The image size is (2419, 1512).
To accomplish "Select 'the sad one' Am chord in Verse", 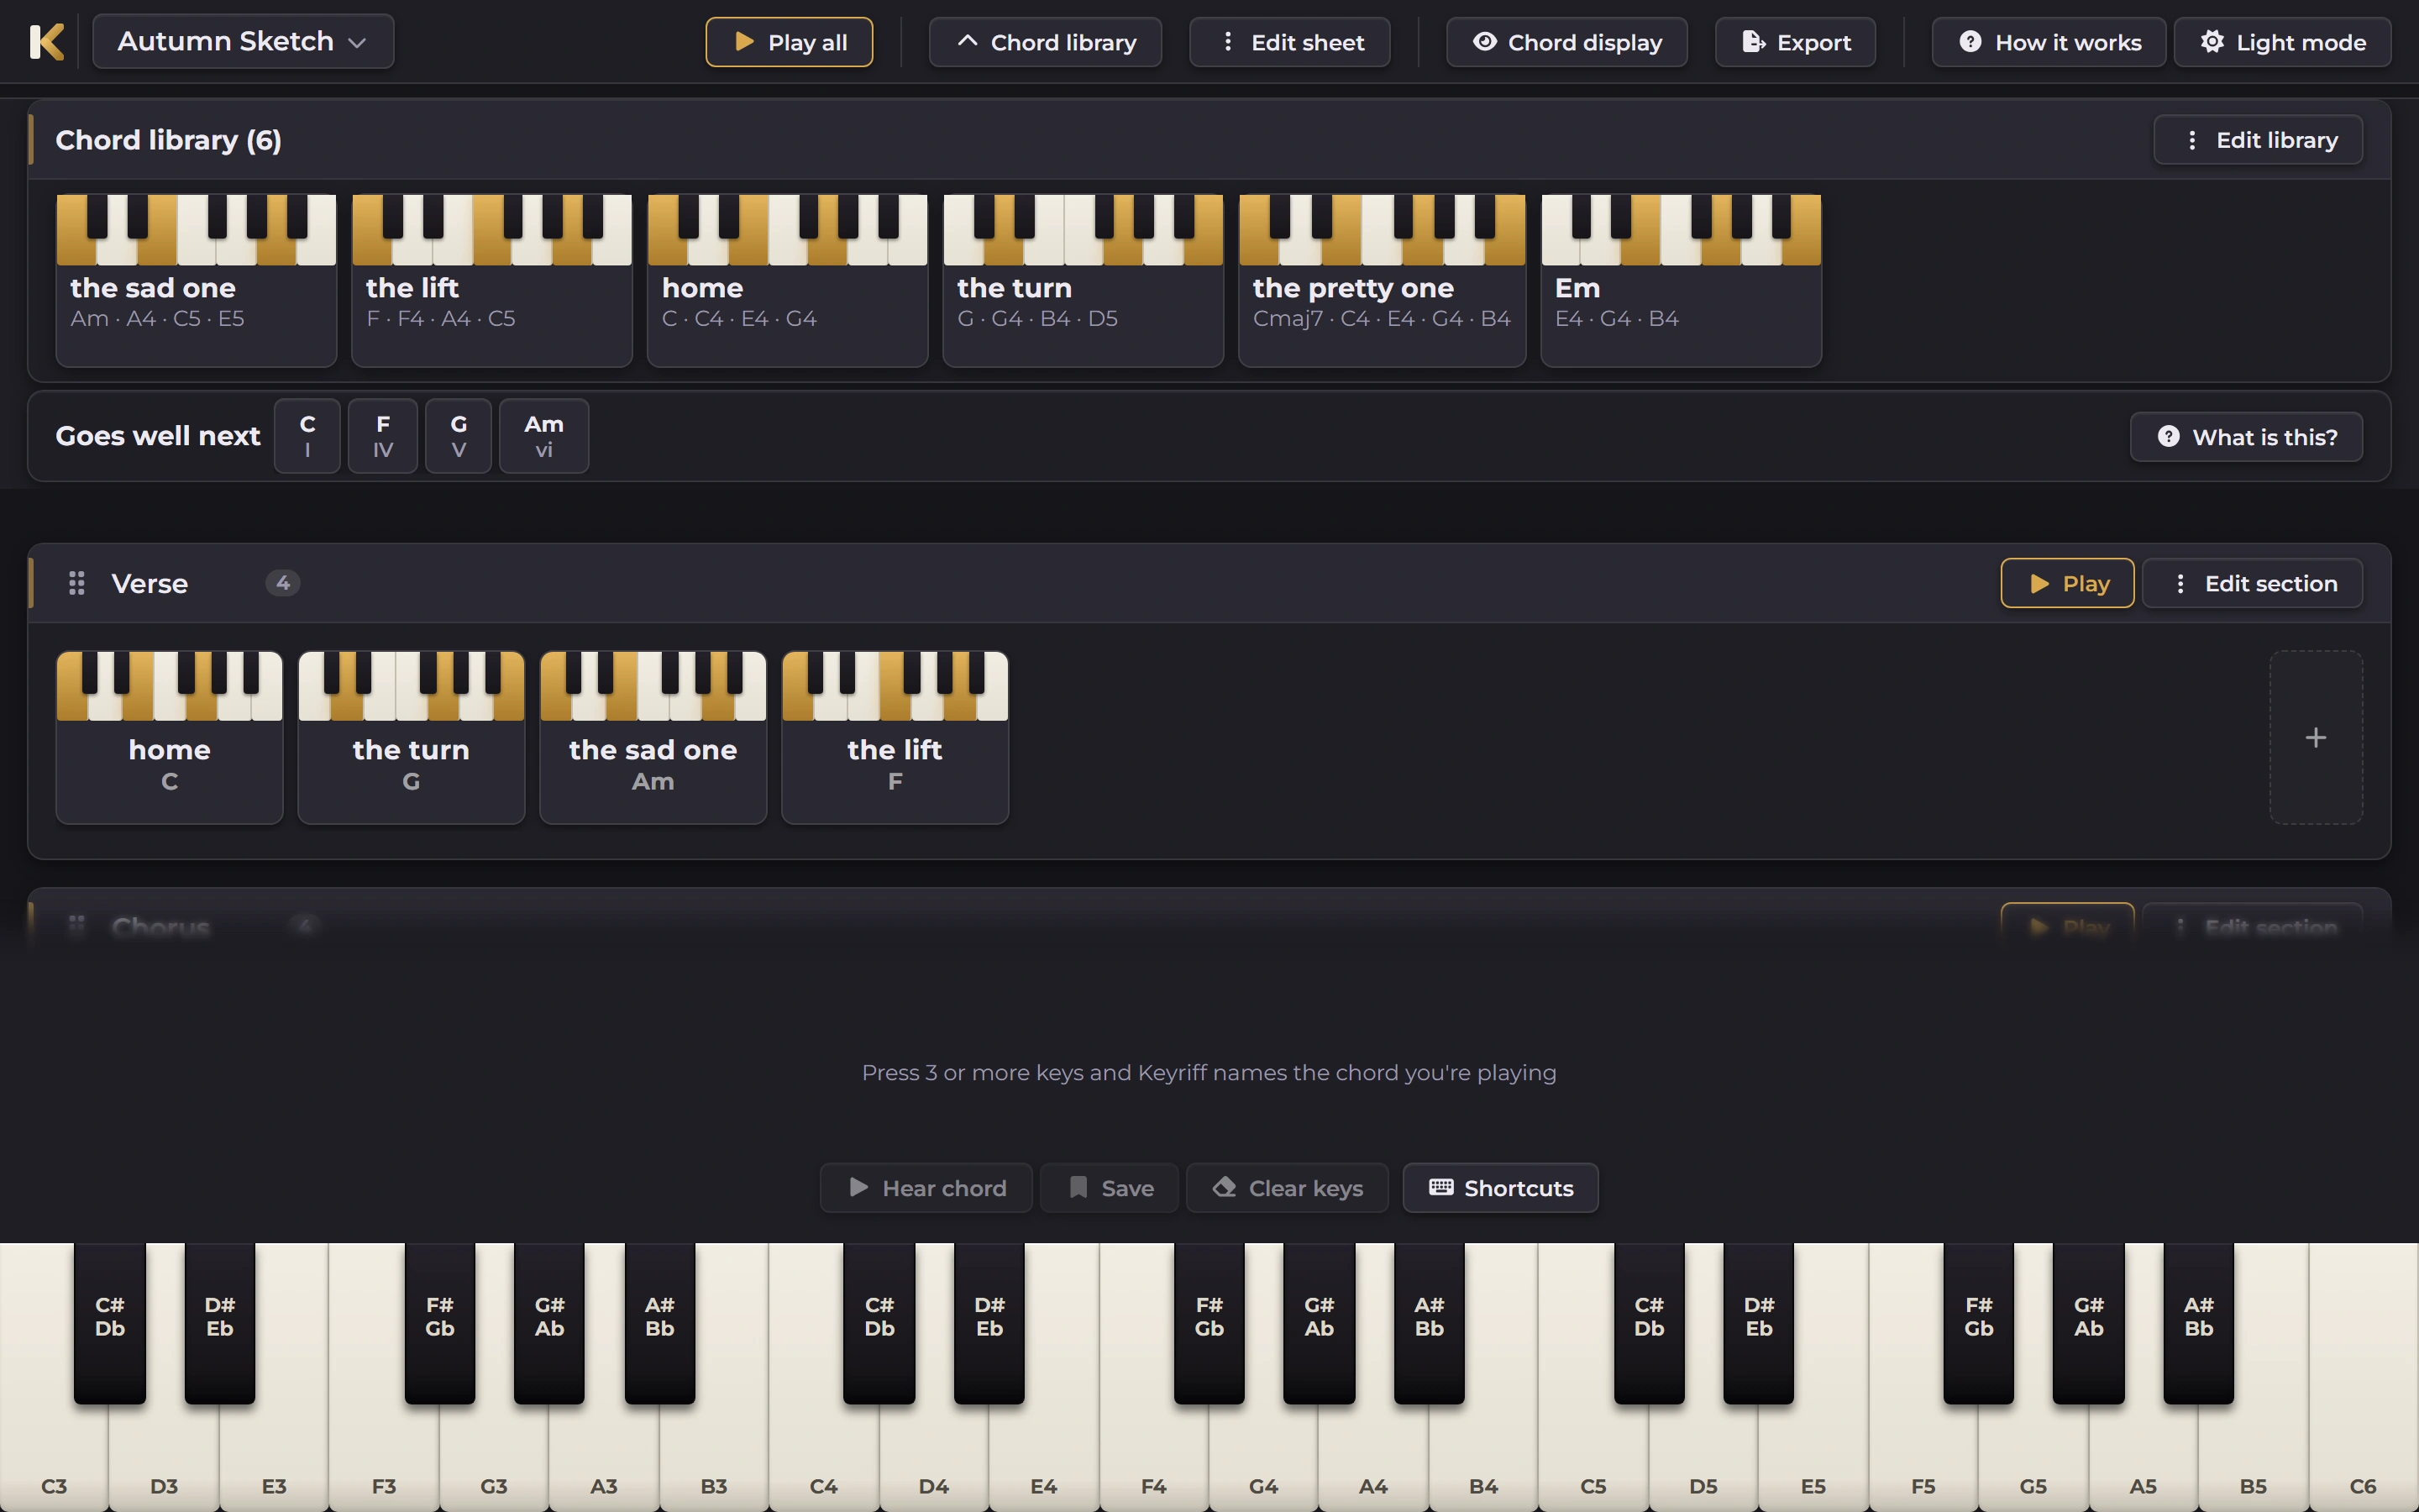I will click(x=653, y=738).
